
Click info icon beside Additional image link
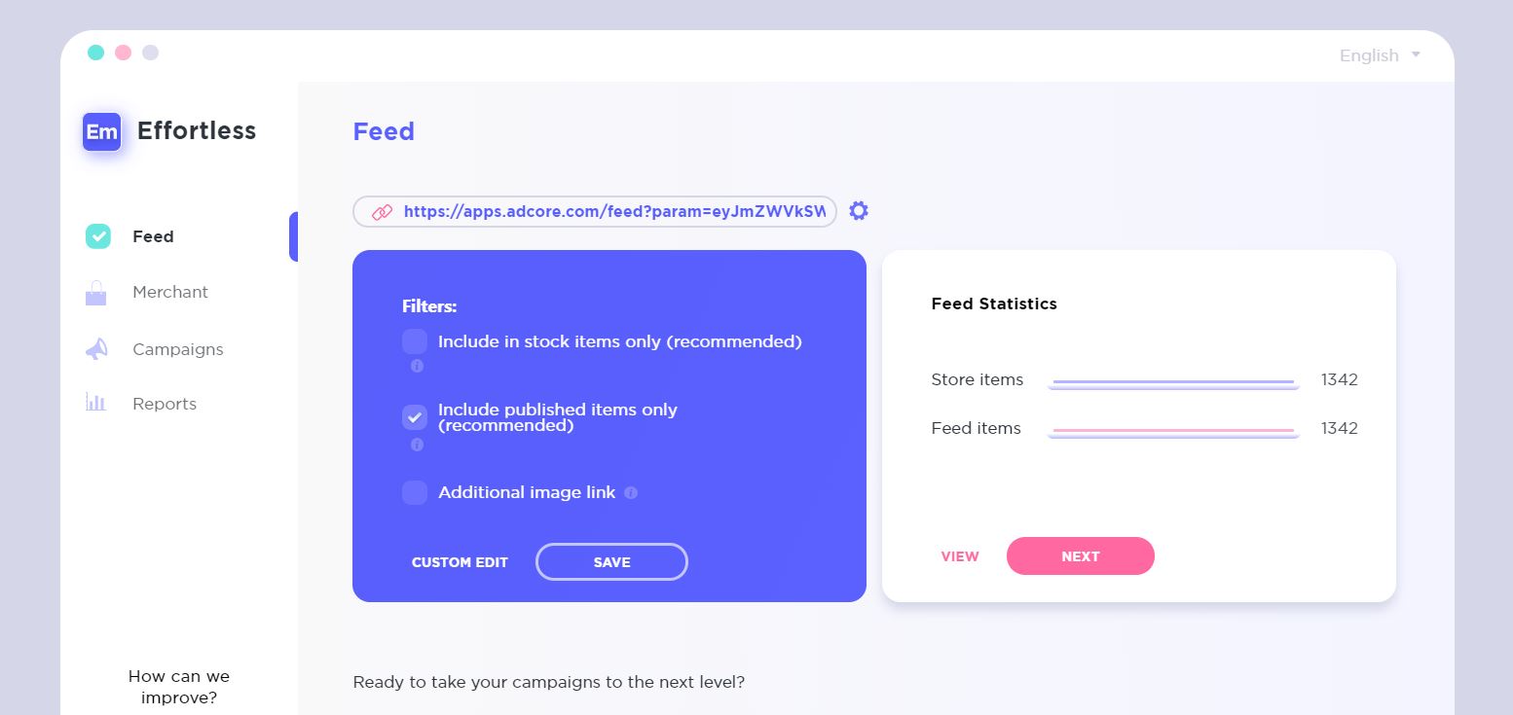[x=631, y=492]
